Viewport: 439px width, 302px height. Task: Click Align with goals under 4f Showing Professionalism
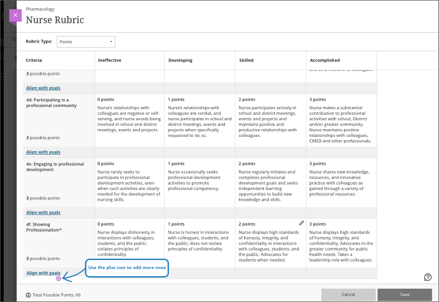click(43, 273)
